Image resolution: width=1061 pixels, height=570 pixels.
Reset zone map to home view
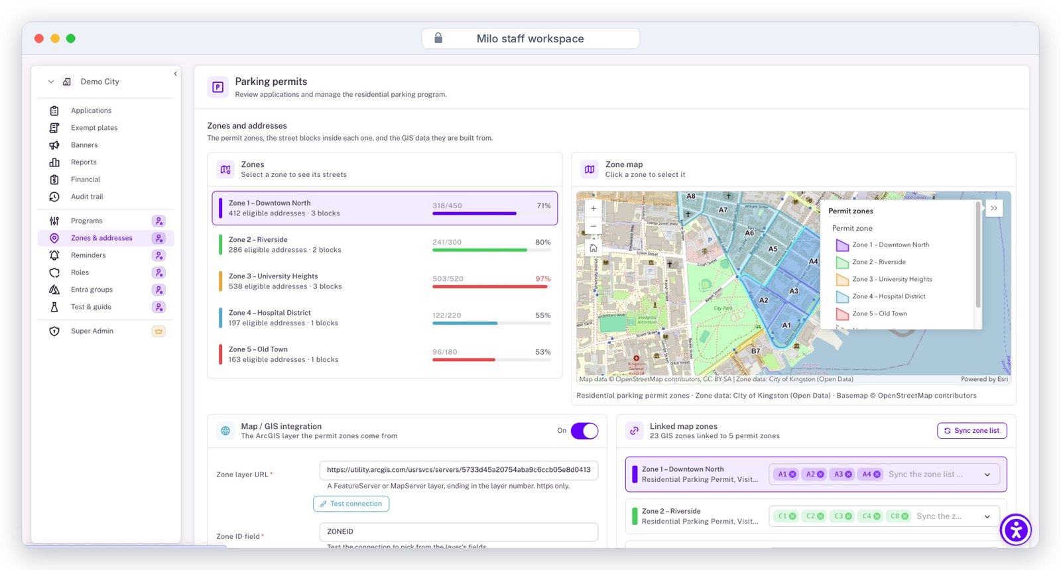pyautogui.click(x=593, y=248)
